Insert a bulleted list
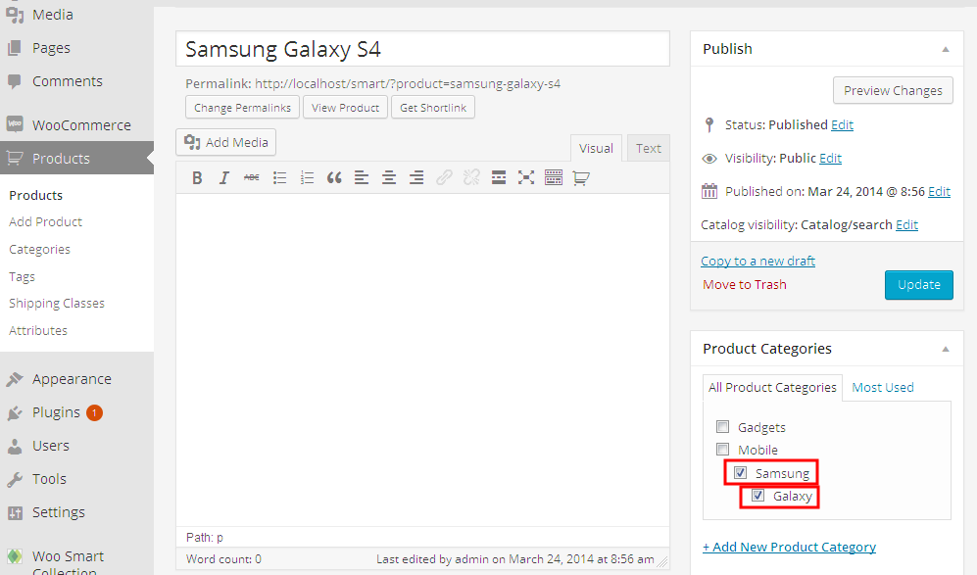Viewport: 977px width, 575px height. tap(279, 178)
